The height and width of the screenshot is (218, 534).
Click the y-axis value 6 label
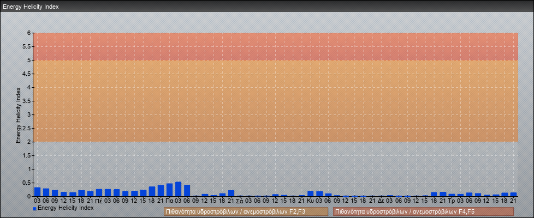pyautogui.click(x=28, y=33)
